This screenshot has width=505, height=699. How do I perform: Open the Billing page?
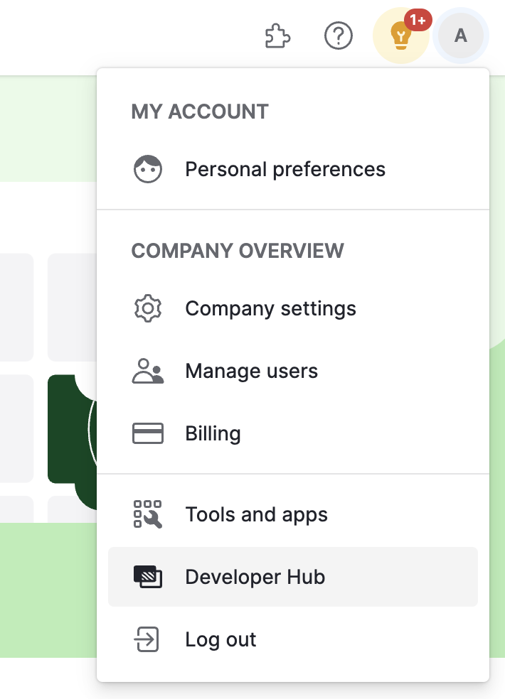213,433
